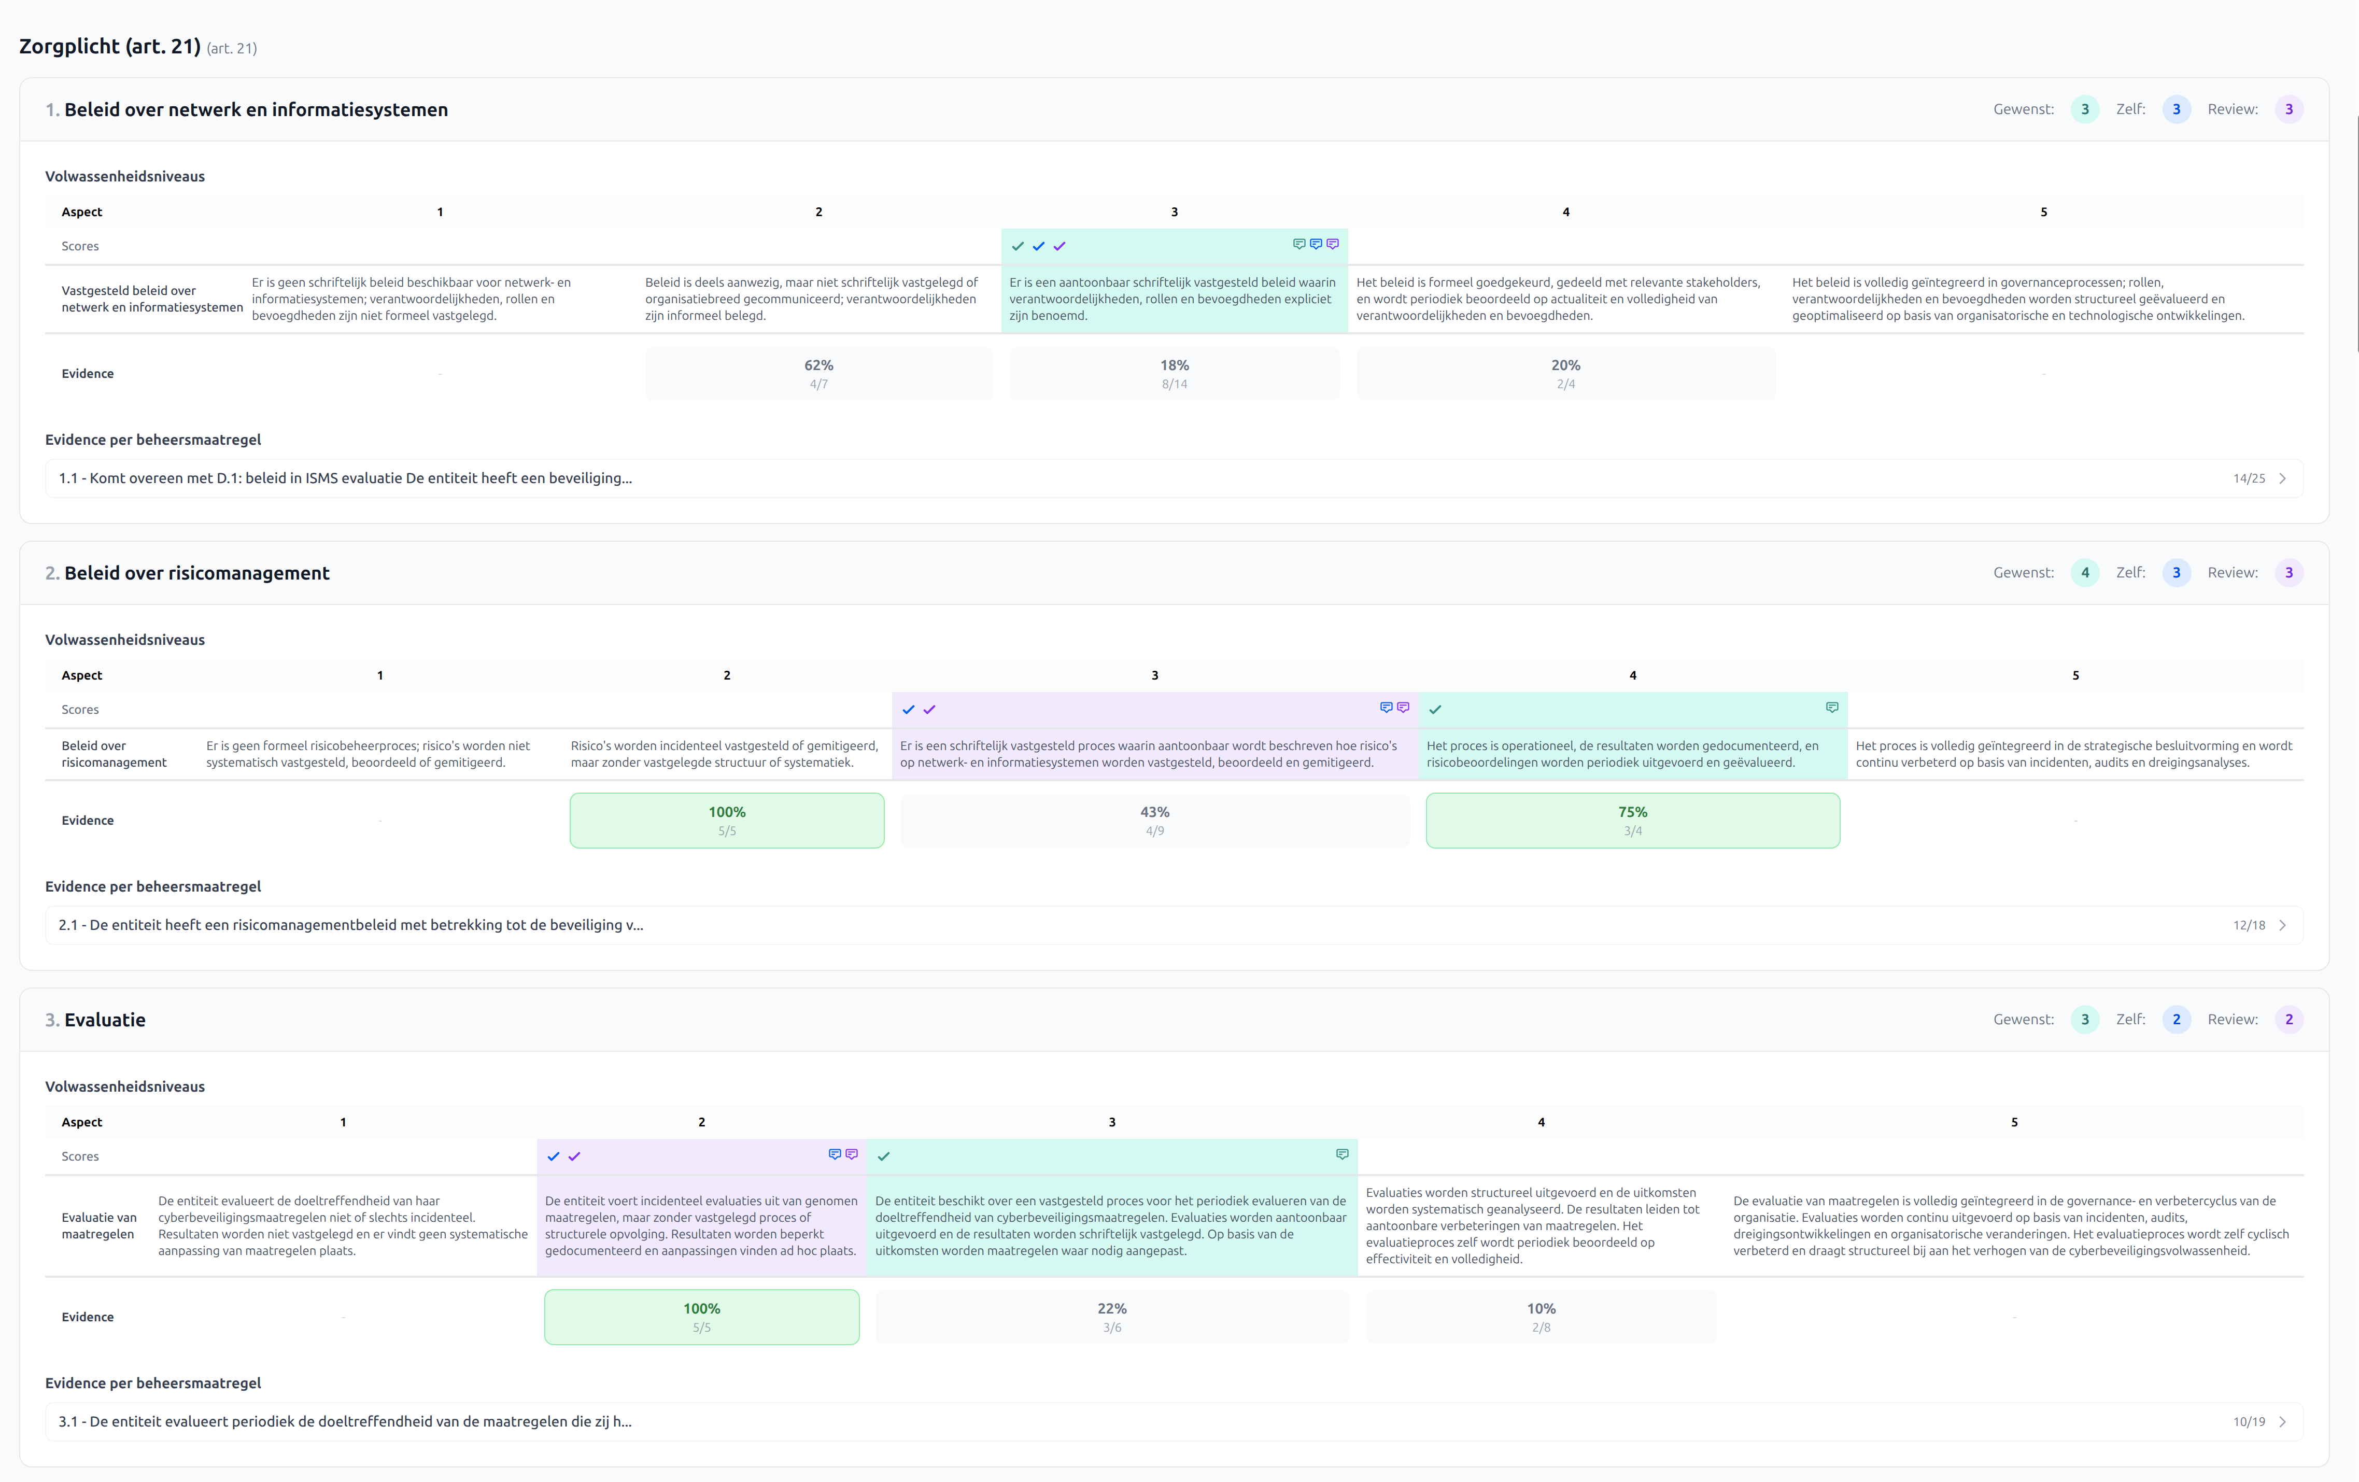Open green comment icon in section 1 scores

coord(1299,244)
